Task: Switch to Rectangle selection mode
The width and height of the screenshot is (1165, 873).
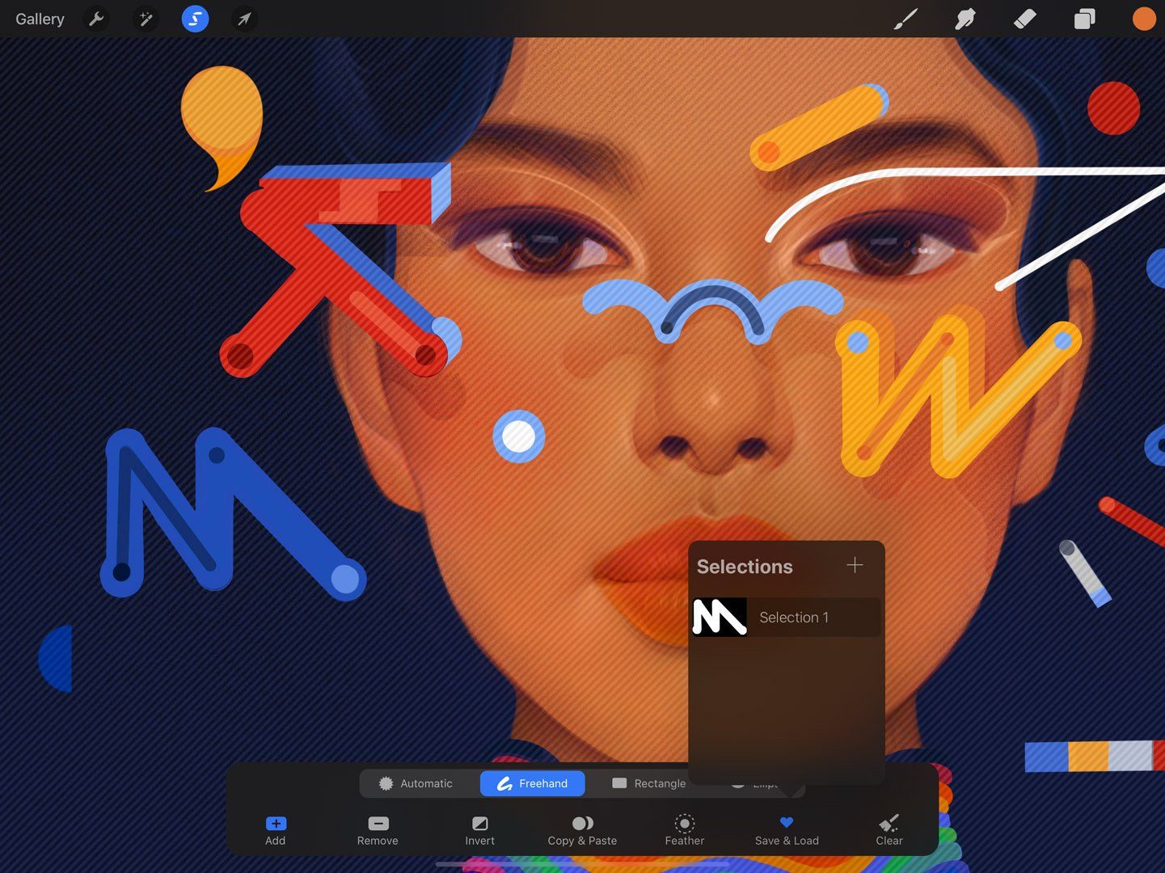Action: pos(648,783)
